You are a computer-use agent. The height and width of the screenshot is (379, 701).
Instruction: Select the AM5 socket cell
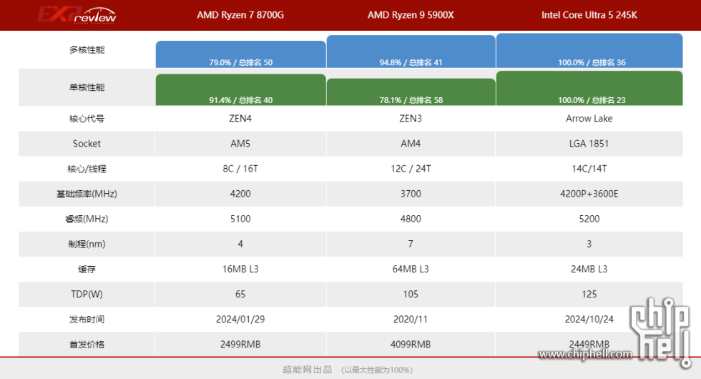240,144
